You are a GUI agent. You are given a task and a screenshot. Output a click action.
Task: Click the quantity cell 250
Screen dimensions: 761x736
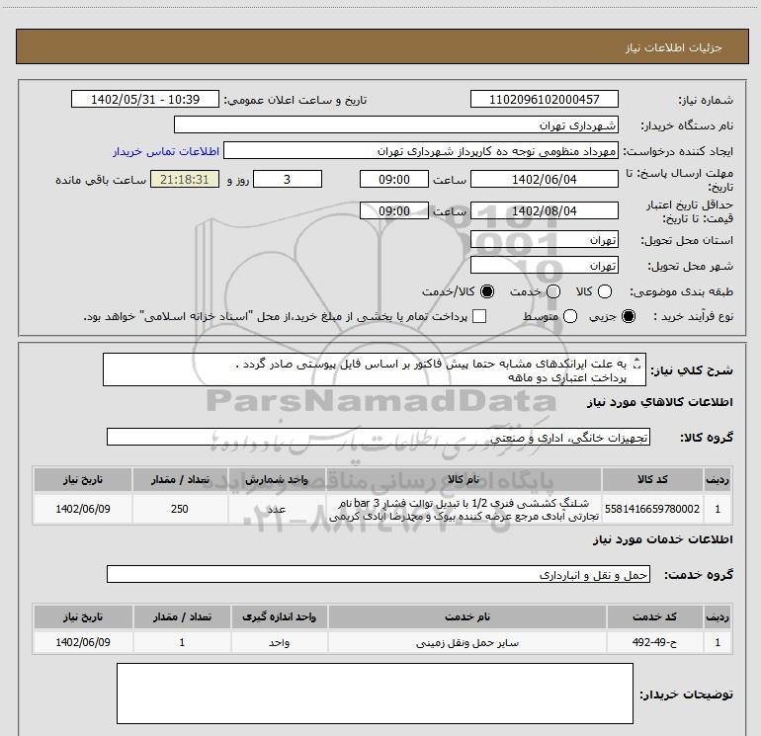click(180, 509)
